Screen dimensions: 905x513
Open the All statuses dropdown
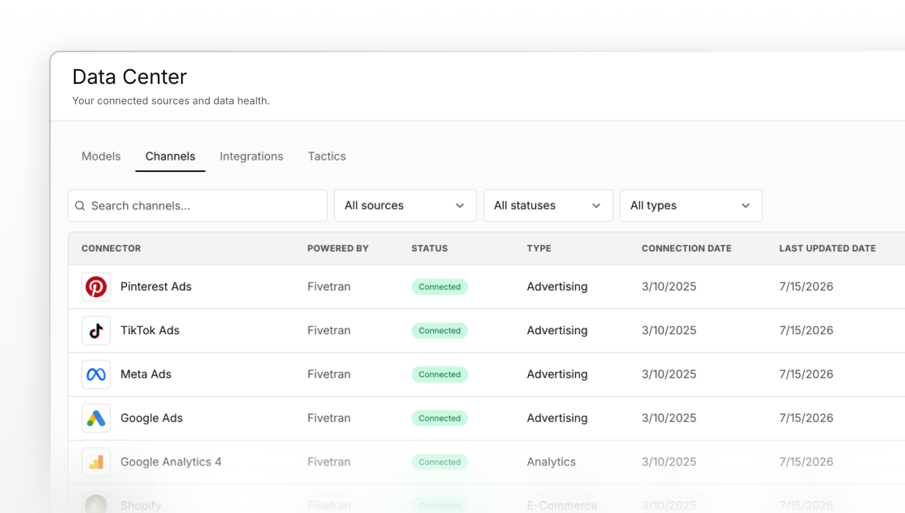point(548,206)
